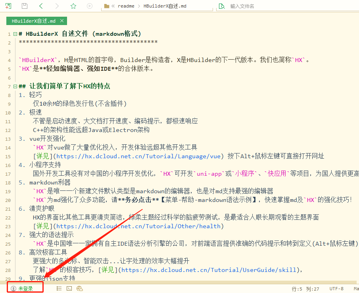The image size is (359, 293).
Task: Click the new file icon in toolbar
Action: (x=8, y=6)
